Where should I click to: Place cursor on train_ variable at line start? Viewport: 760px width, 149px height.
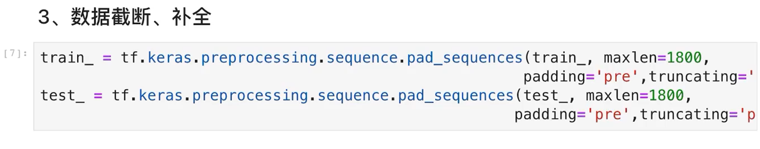pyautogui.click(x=66, y=57)
